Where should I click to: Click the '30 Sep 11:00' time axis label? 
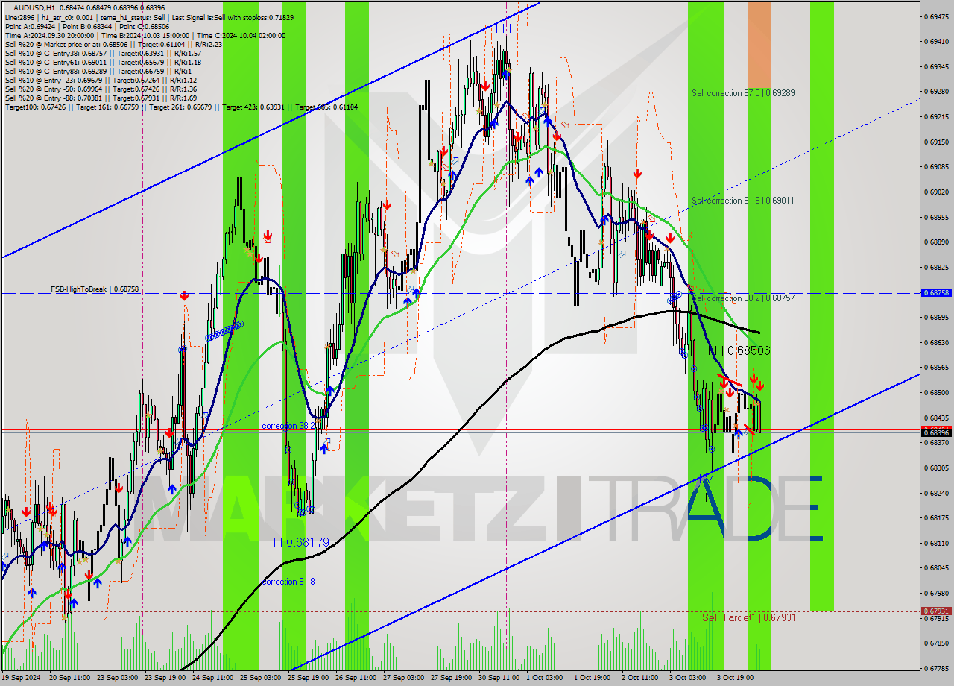[499, 679]
